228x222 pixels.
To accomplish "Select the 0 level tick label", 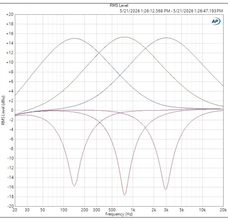I will tap(12, 110).
